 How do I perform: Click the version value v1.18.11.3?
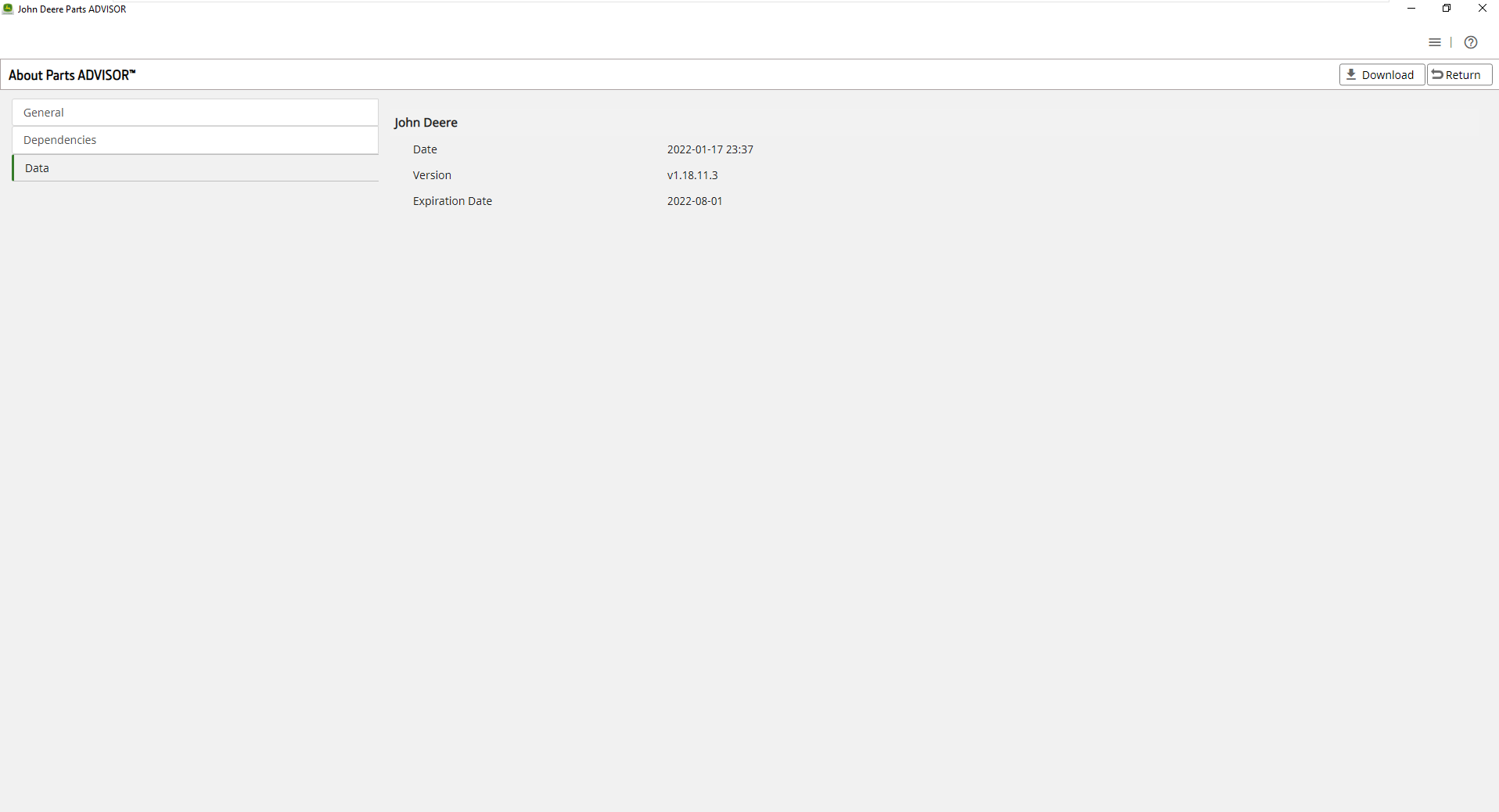(692, 175)
